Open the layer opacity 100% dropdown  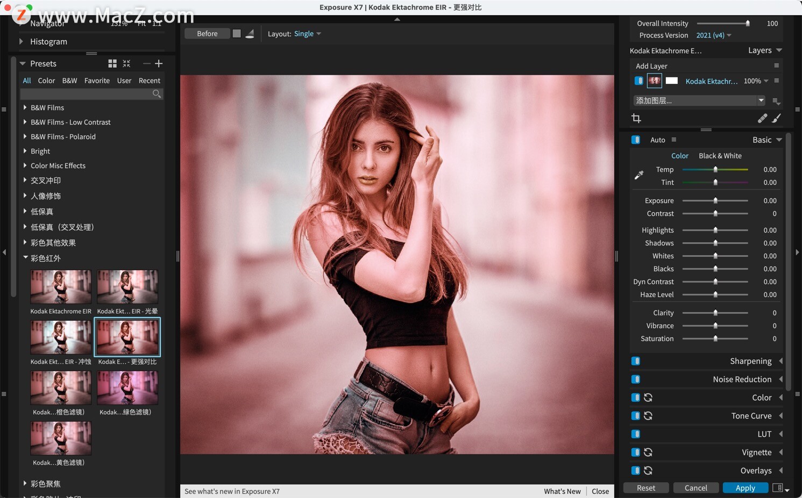point(756,81)
